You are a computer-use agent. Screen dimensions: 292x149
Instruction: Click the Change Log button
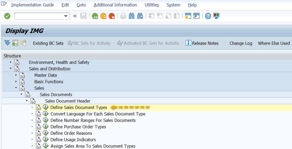[241, 43]
